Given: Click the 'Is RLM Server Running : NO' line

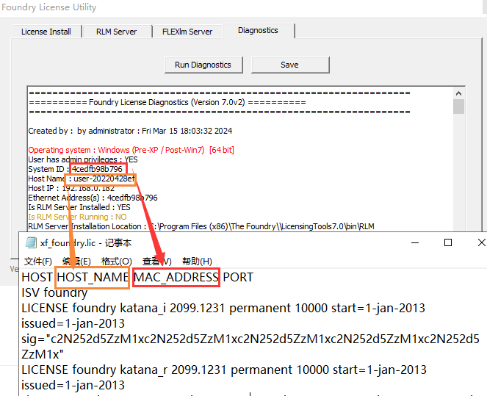Looking at the screenshot, I should pyautogui.click(x=77, y=217).
